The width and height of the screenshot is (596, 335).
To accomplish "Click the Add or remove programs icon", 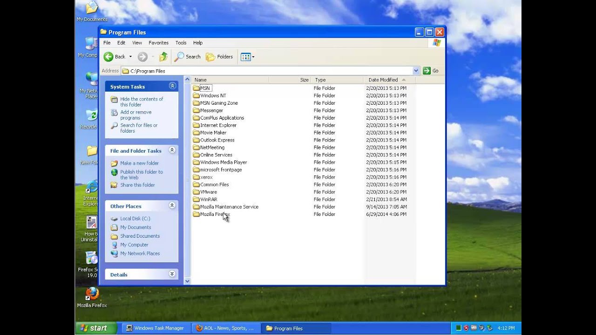I will [x=114, y=113].
